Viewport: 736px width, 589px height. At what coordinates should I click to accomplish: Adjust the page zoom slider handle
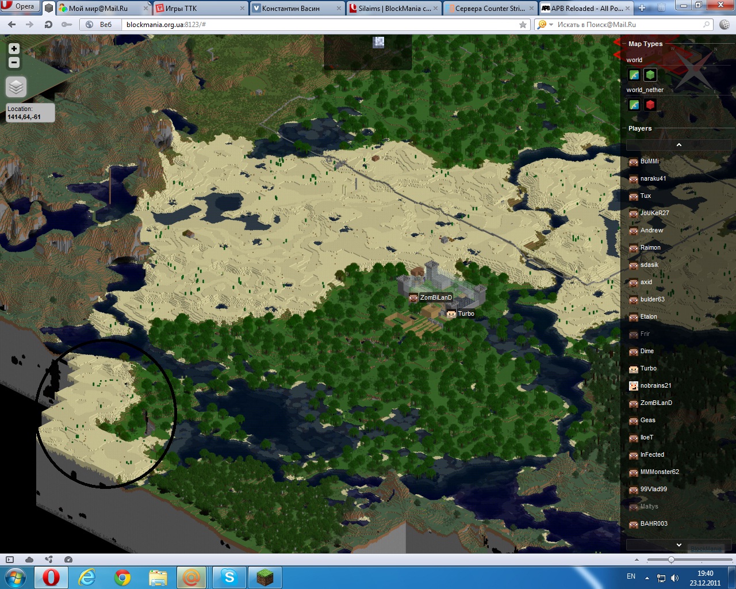pos(671,560)
